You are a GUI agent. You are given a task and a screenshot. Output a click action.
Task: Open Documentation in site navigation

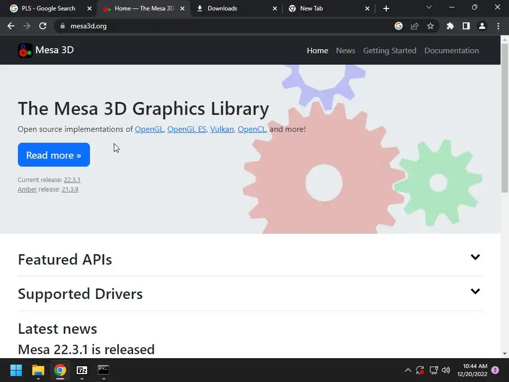coord(451,51)
